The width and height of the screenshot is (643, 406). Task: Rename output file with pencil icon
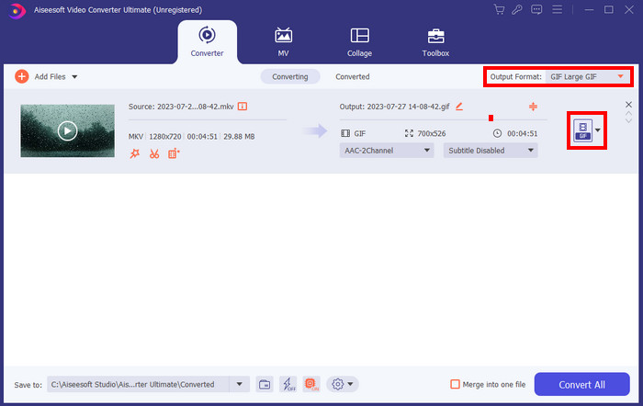point(459,107)
